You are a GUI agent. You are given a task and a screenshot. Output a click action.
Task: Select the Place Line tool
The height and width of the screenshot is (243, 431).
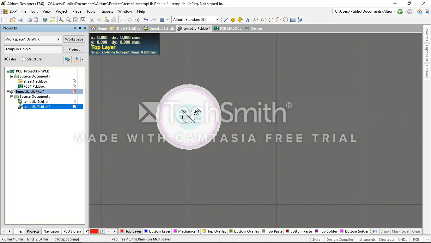[x=226, y=20]
